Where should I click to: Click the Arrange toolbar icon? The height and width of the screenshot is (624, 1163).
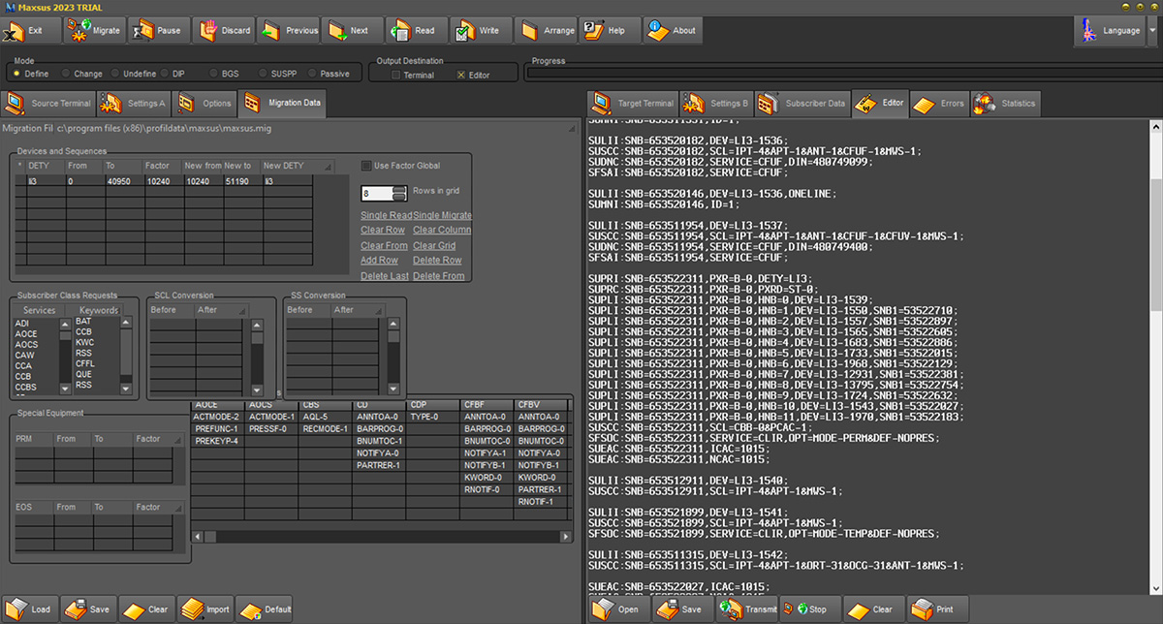tap(529, 30)
